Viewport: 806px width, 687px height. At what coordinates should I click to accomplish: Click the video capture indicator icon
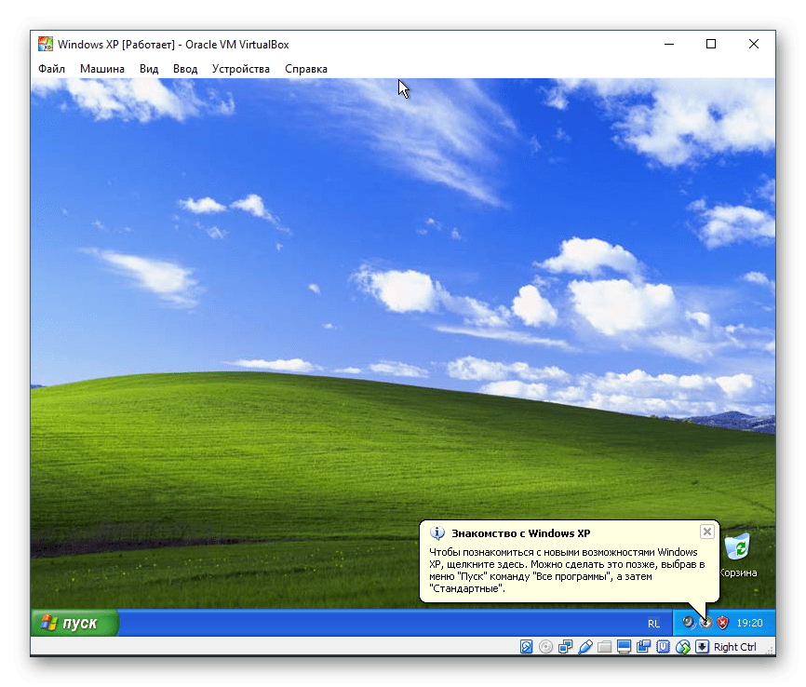click(642, 647)
